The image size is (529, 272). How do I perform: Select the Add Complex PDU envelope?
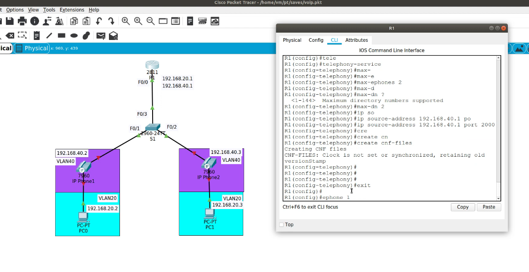coord(114,35)
